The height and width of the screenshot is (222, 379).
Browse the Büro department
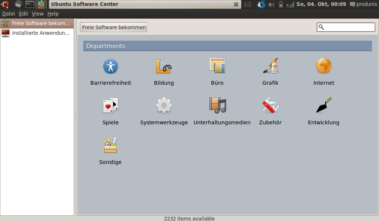coord(217,72)
